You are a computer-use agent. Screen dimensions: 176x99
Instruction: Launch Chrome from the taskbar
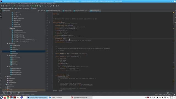point(8,97)
